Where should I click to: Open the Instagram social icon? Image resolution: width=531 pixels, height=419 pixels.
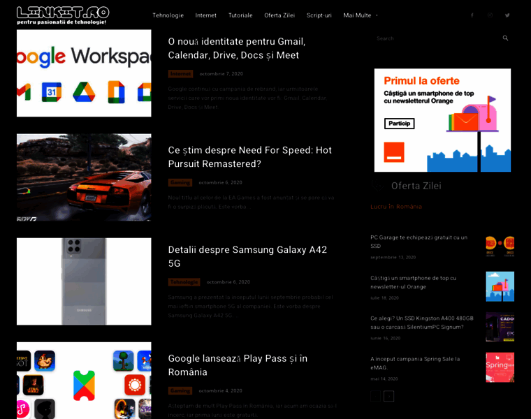[x=490, y=15]
